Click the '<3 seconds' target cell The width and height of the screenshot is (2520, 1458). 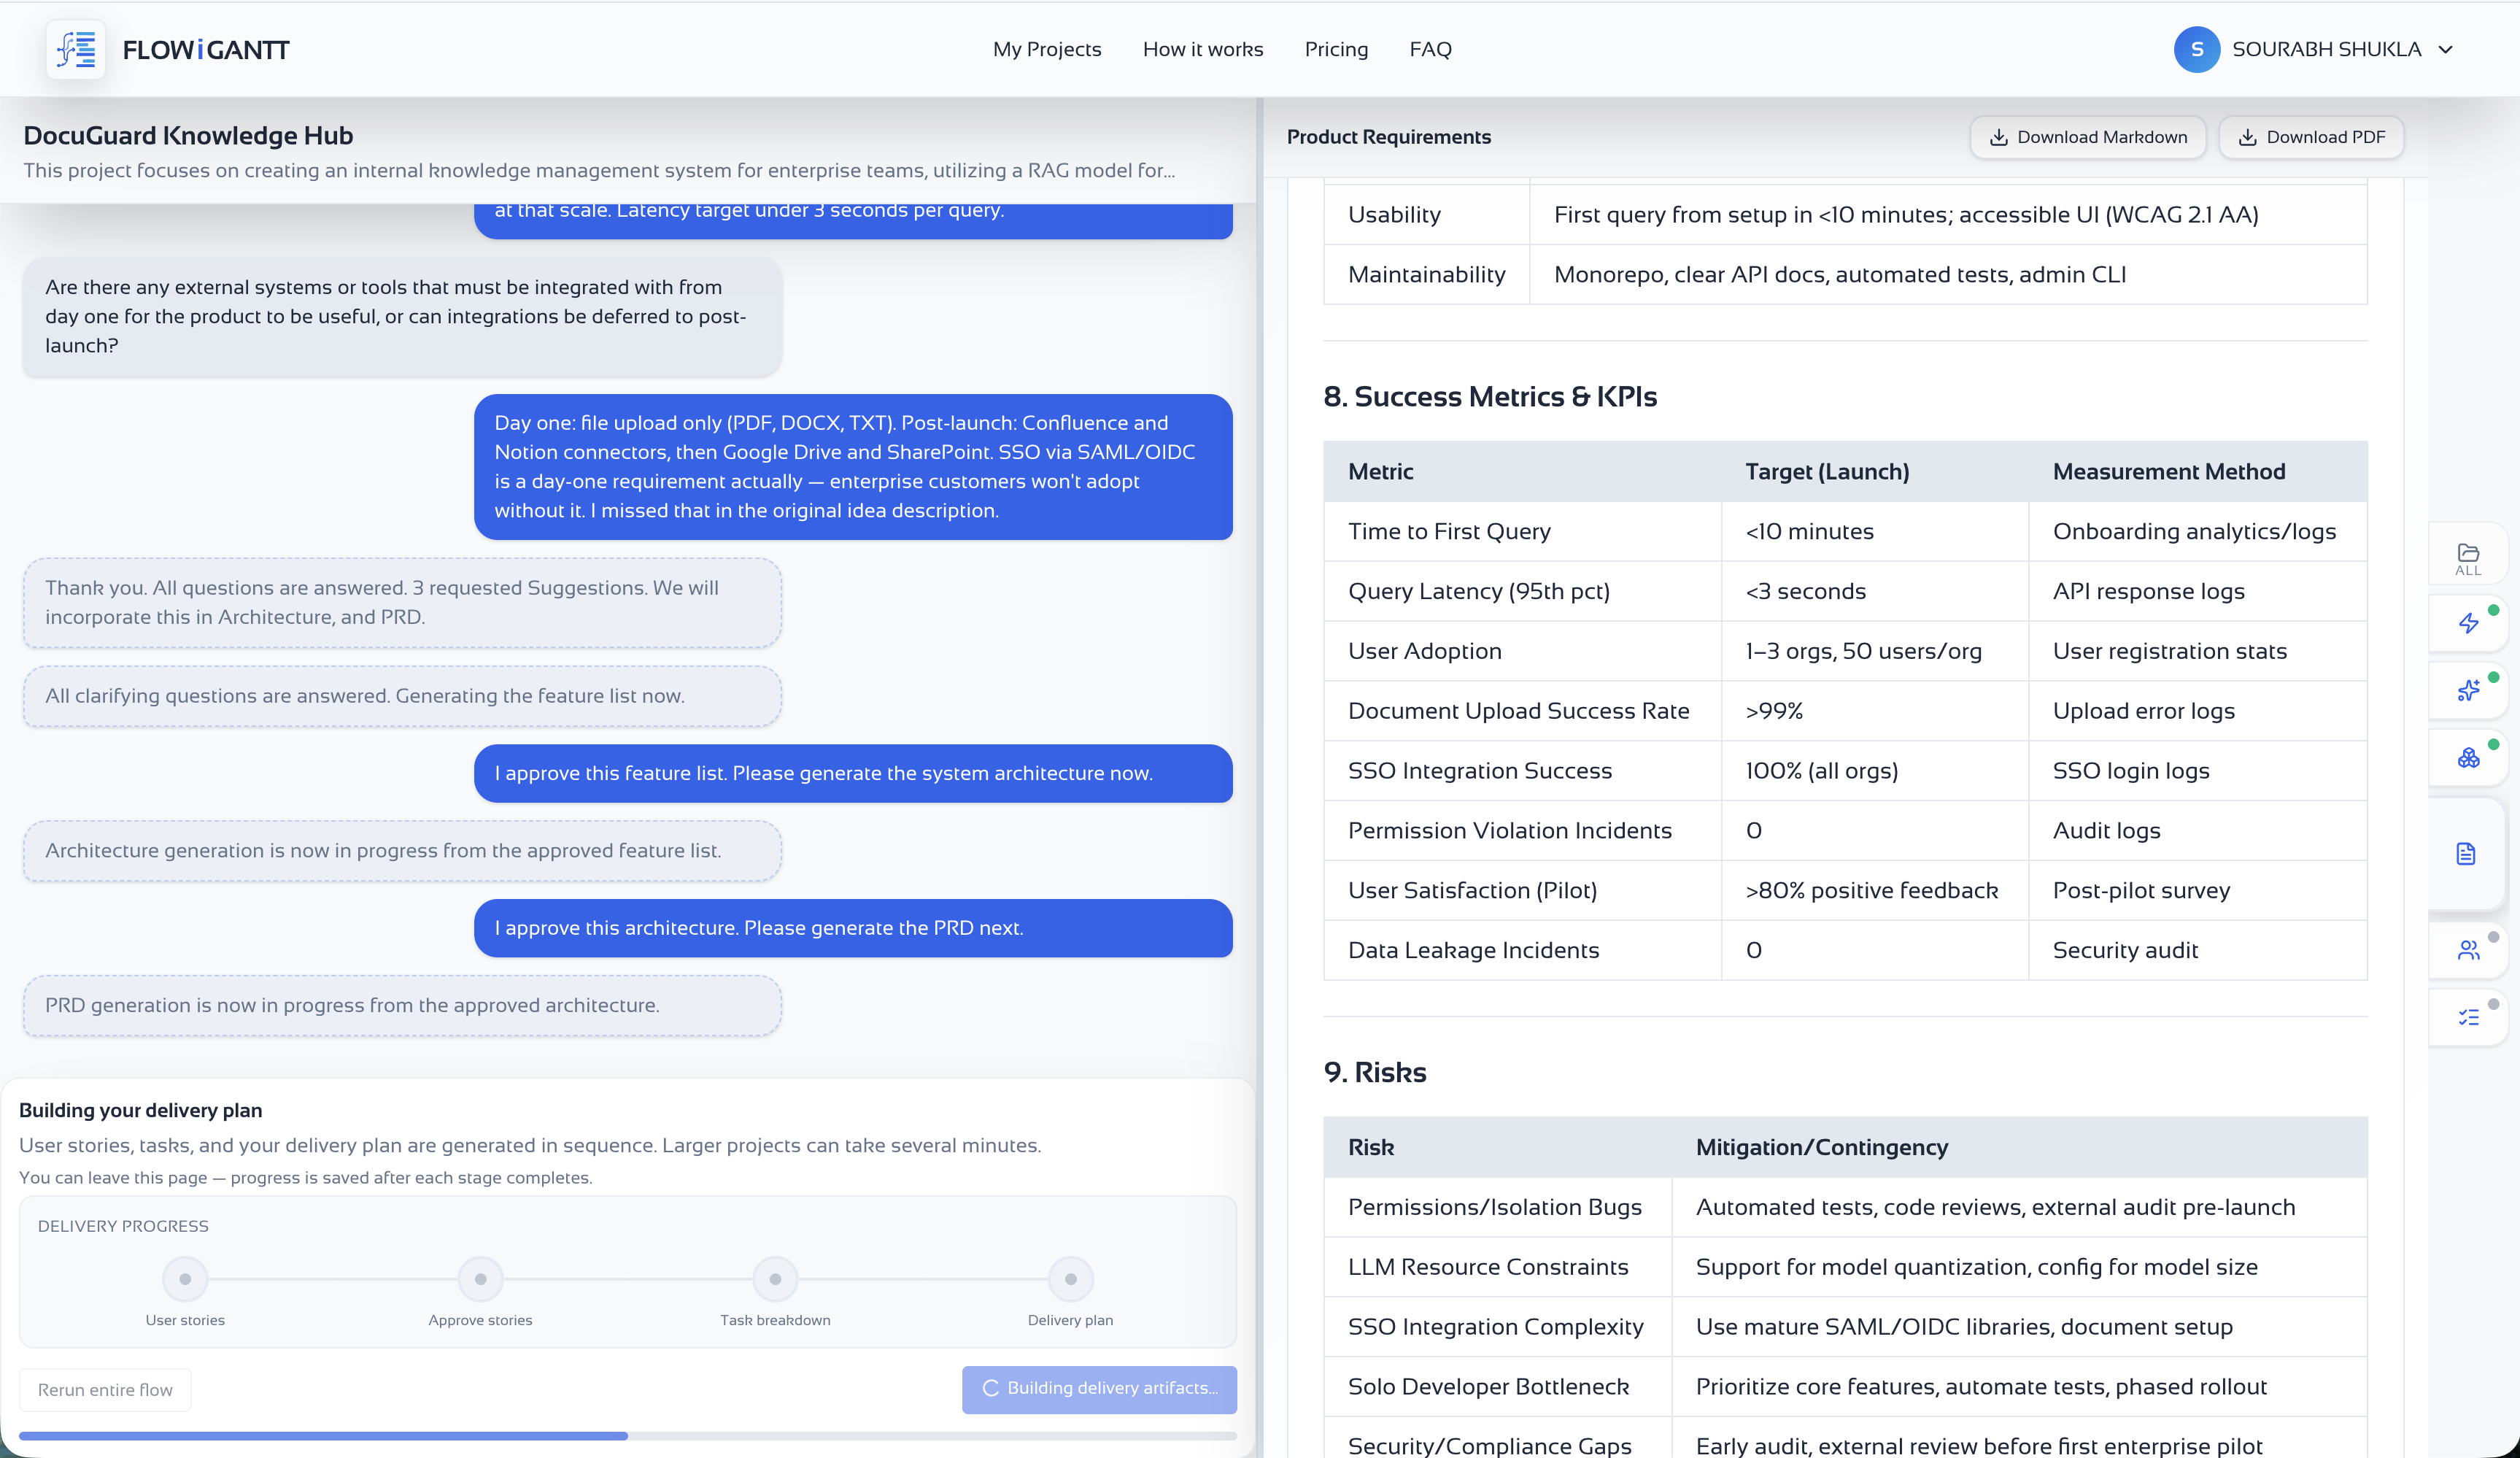coord(1875,591)
